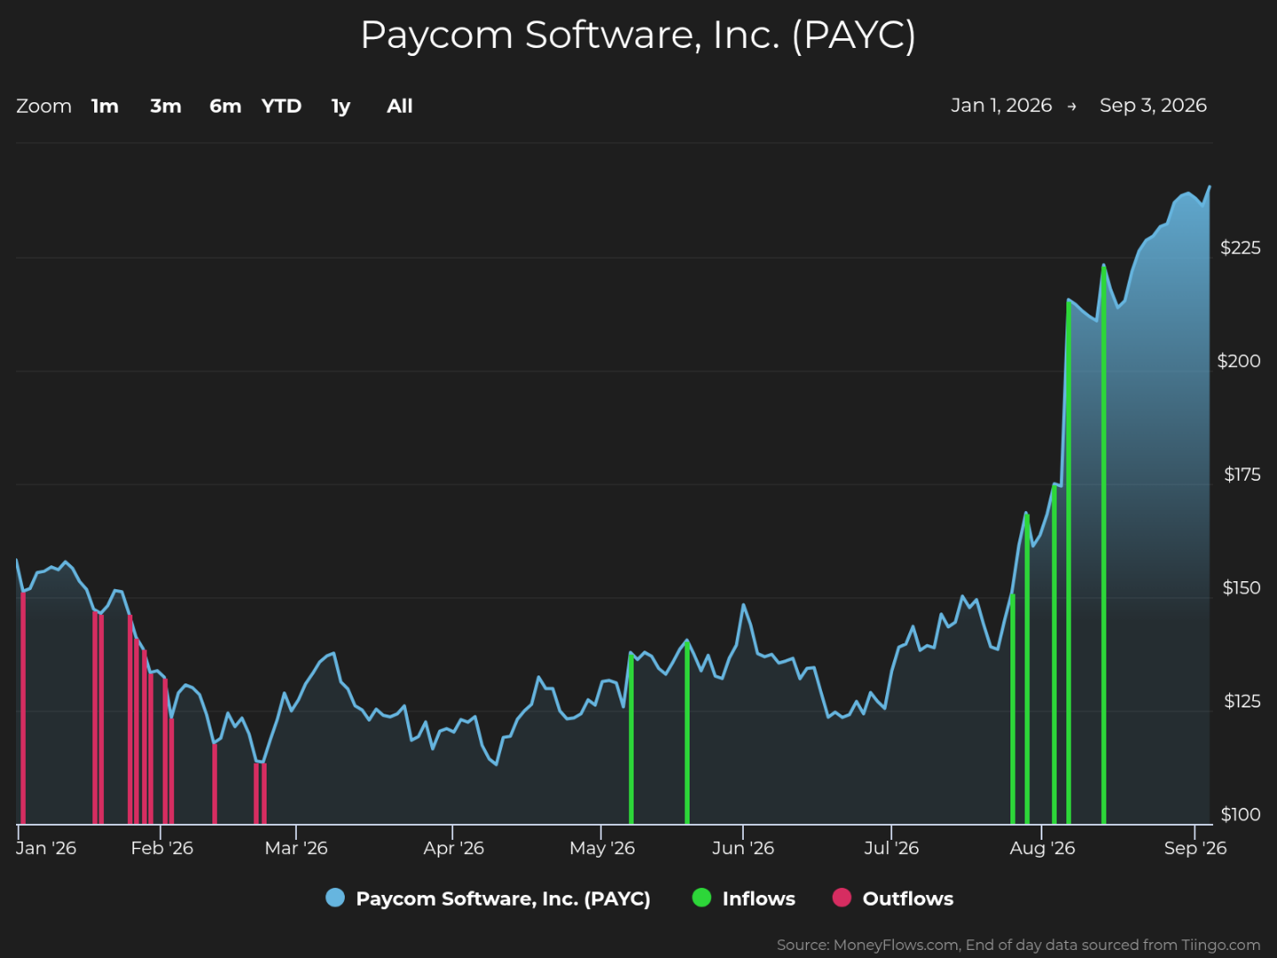The image size is (1277, 958).
Task: Click the $225 y-axis label
Action: [x=1241, y=248]
